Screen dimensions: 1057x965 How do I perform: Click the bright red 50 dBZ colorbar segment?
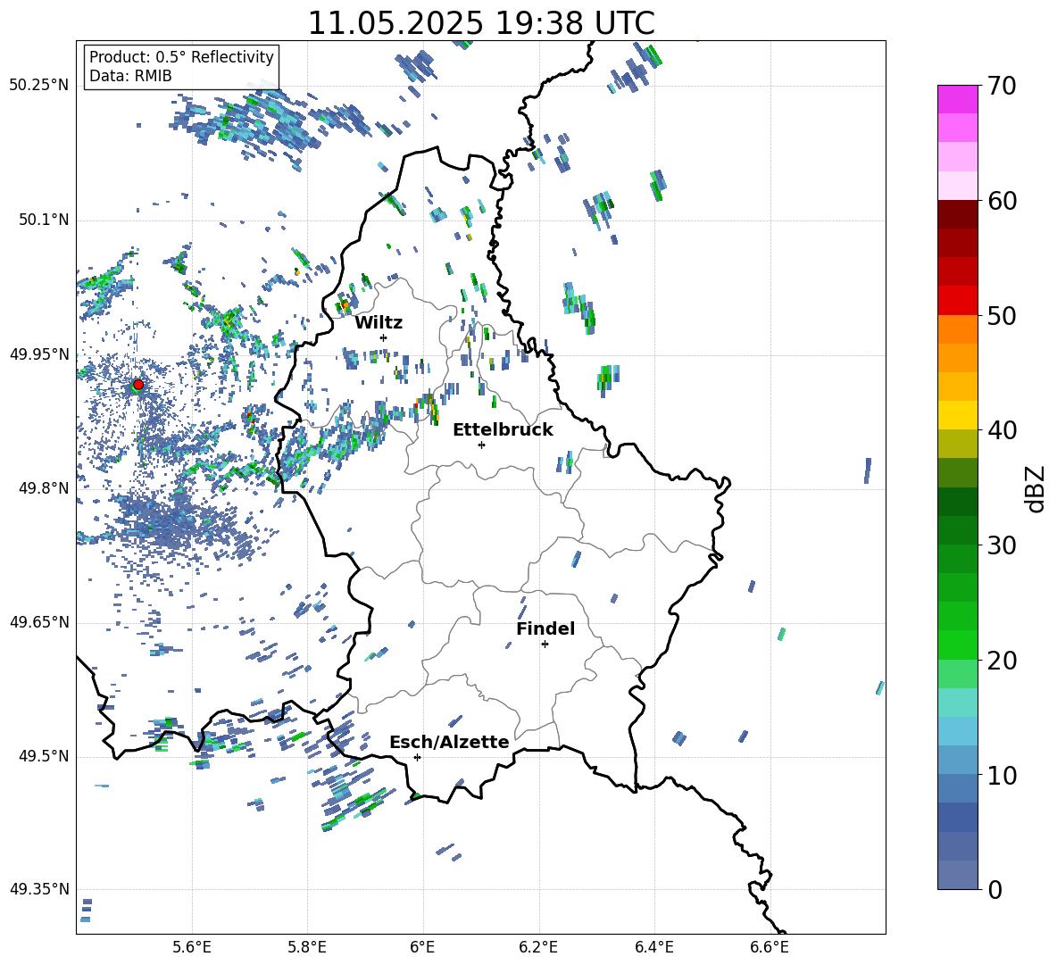[x=957, y=301]
